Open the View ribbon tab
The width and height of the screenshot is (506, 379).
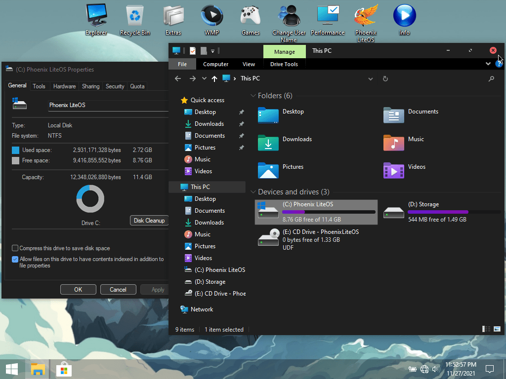(x=249, y=64)
